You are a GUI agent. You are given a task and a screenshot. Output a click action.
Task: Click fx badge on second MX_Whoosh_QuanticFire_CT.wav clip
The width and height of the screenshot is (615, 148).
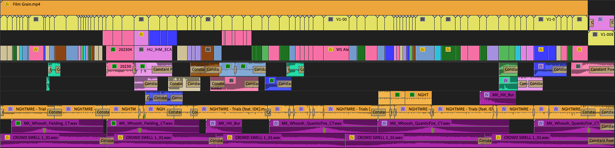[x=384, y=123]
